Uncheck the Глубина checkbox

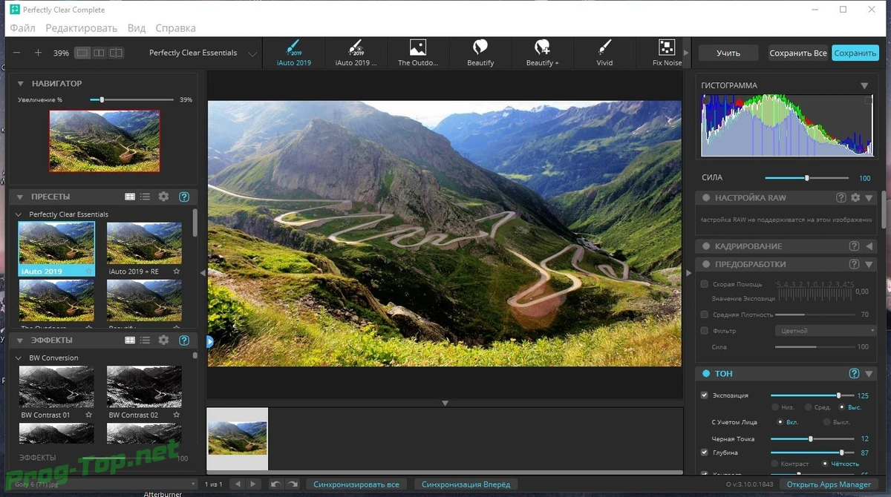pyautogui.click(x=705, y=452)
